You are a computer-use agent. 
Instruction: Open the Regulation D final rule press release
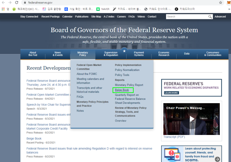(89, 150)
